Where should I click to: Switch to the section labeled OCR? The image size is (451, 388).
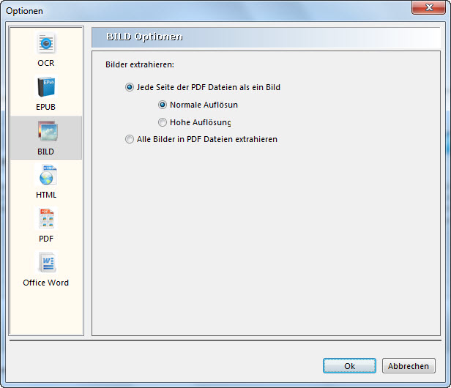click(46, 63)
